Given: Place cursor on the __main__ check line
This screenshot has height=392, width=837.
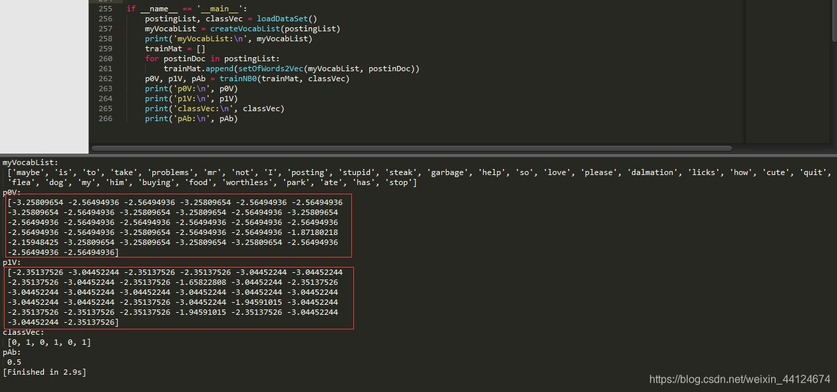Looking at the screenshot, I should click(x=186, y=9).
